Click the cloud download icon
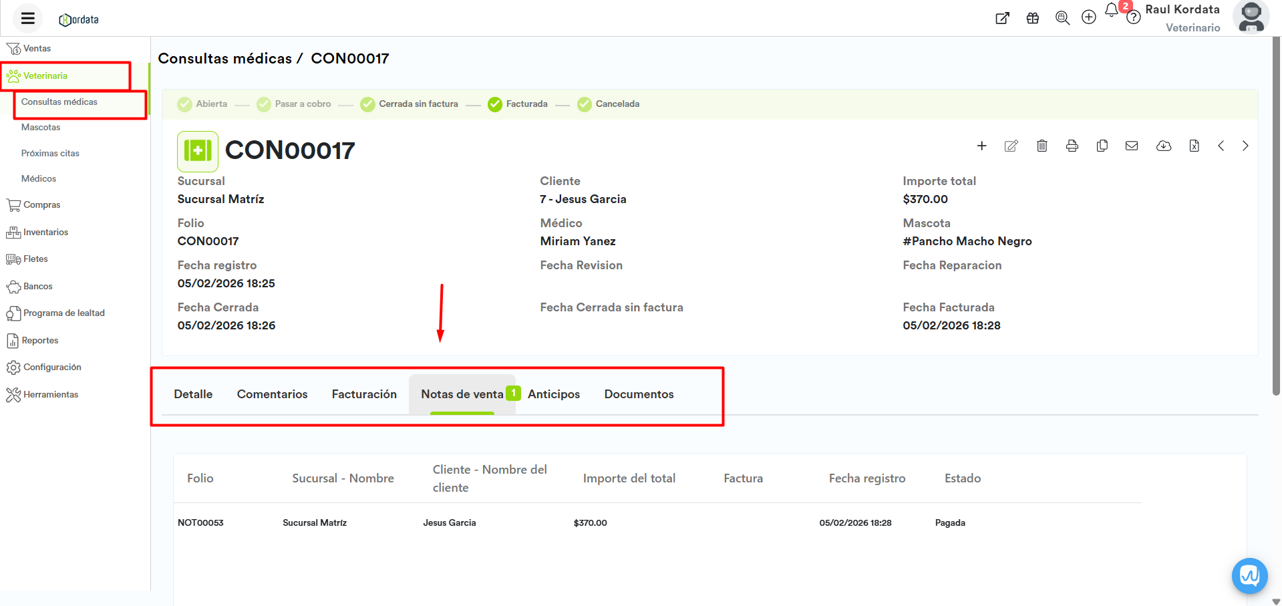 click(1163, 146)
